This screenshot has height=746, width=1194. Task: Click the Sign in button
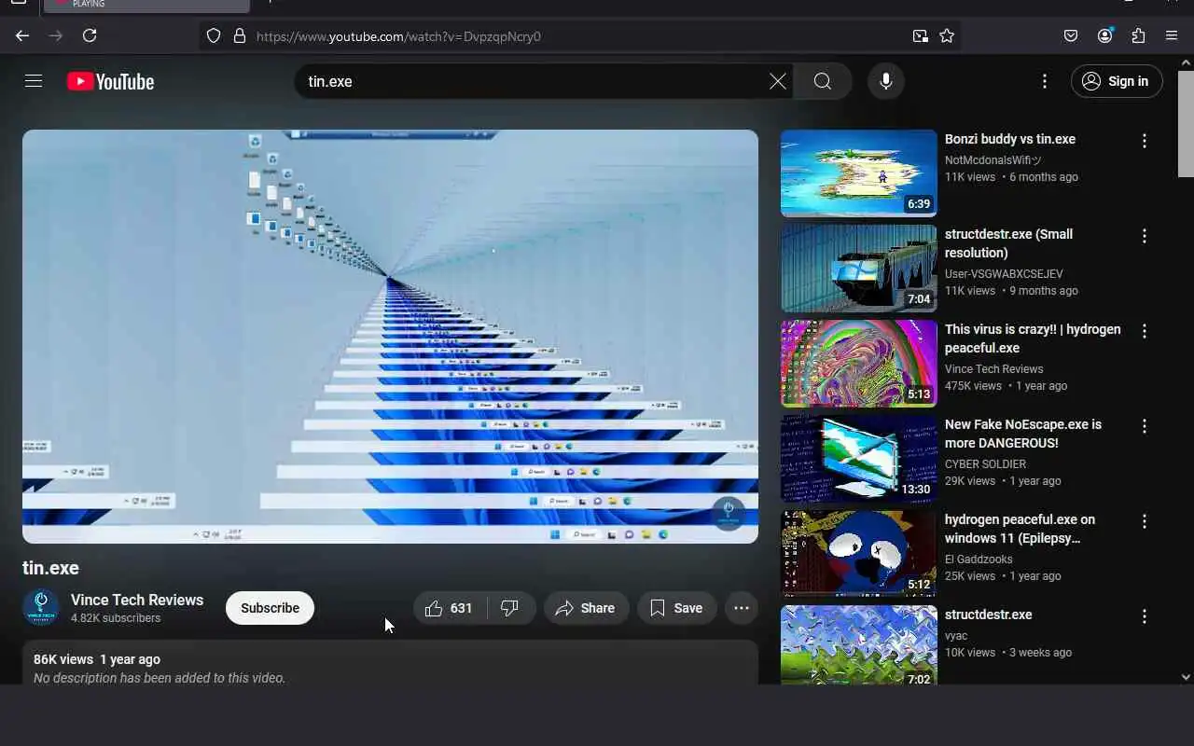tap(1117, 81)
